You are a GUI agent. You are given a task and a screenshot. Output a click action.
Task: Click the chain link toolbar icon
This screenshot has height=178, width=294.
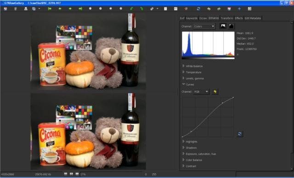click(x=152, y=9)
